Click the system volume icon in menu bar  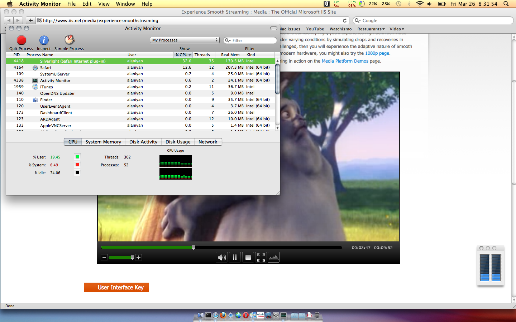[x=430, y=4]
